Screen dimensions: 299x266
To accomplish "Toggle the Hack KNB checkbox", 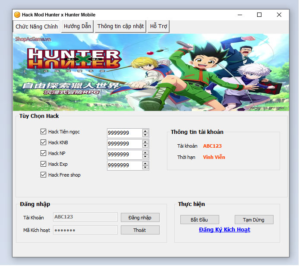I will tap(43, 142).
